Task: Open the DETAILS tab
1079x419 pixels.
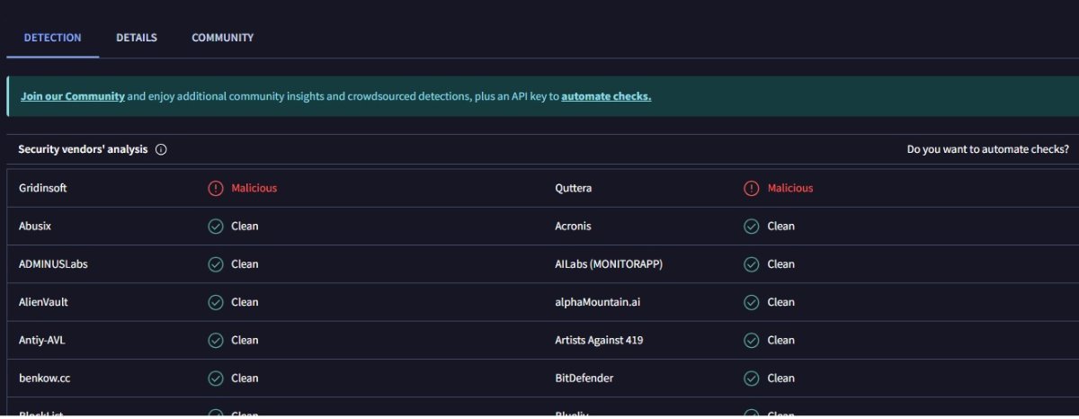Action: coord(137,38)
